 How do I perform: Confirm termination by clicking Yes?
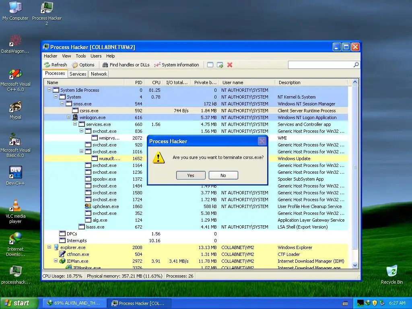[x=191, y=175]
